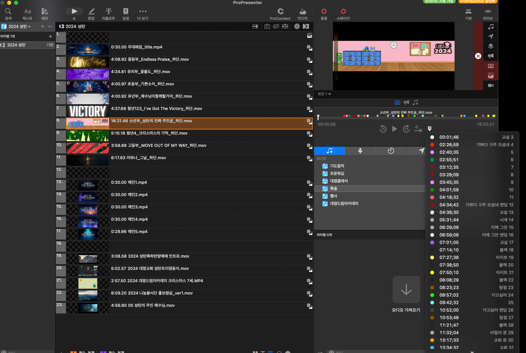526x353 pixels.
Task: Open the Reflow (리플로우) editor
Action: [108, 14]
